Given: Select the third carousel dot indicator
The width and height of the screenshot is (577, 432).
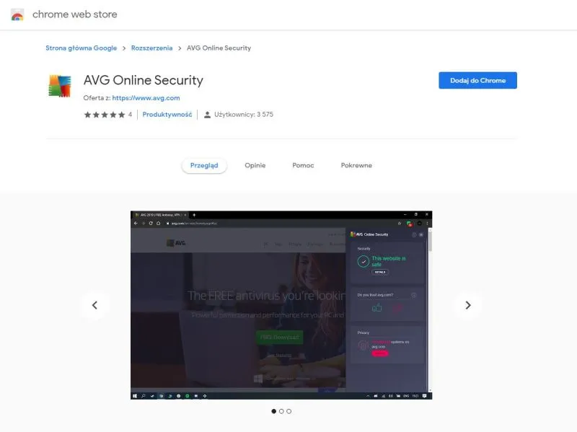Looking at the screenshot, I should pos(289,411).
